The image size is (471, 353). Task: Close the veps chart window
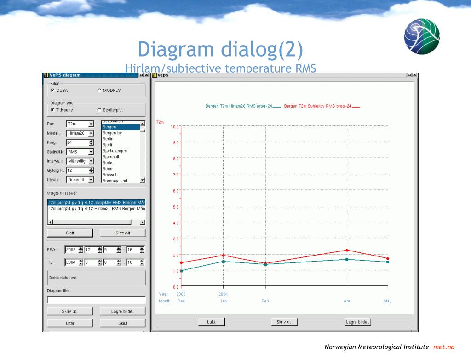pos(414,75)
